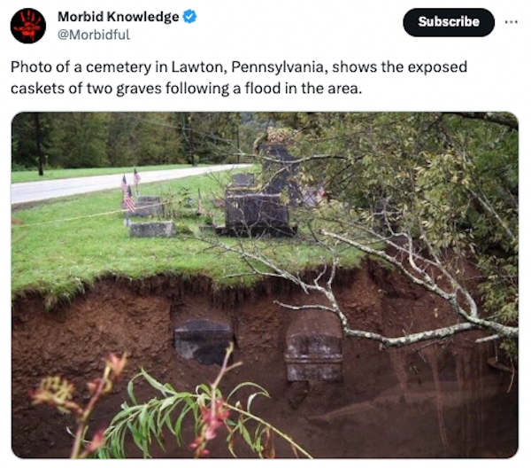
Task: Open the @Morbidful handle link
Action: (x=94, y=35)
